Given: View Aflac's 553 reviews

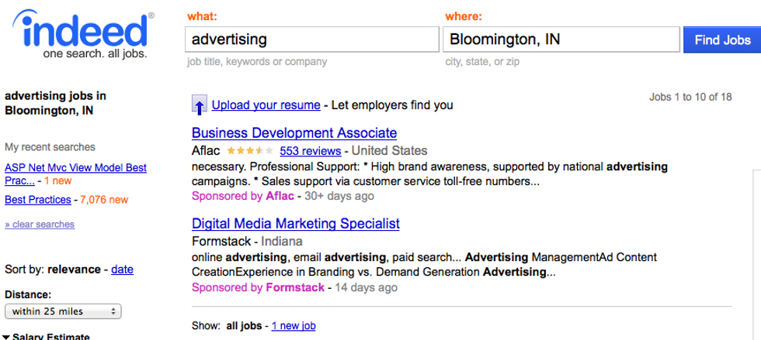Looking at the screenshot, I should [x=310, y=151].
